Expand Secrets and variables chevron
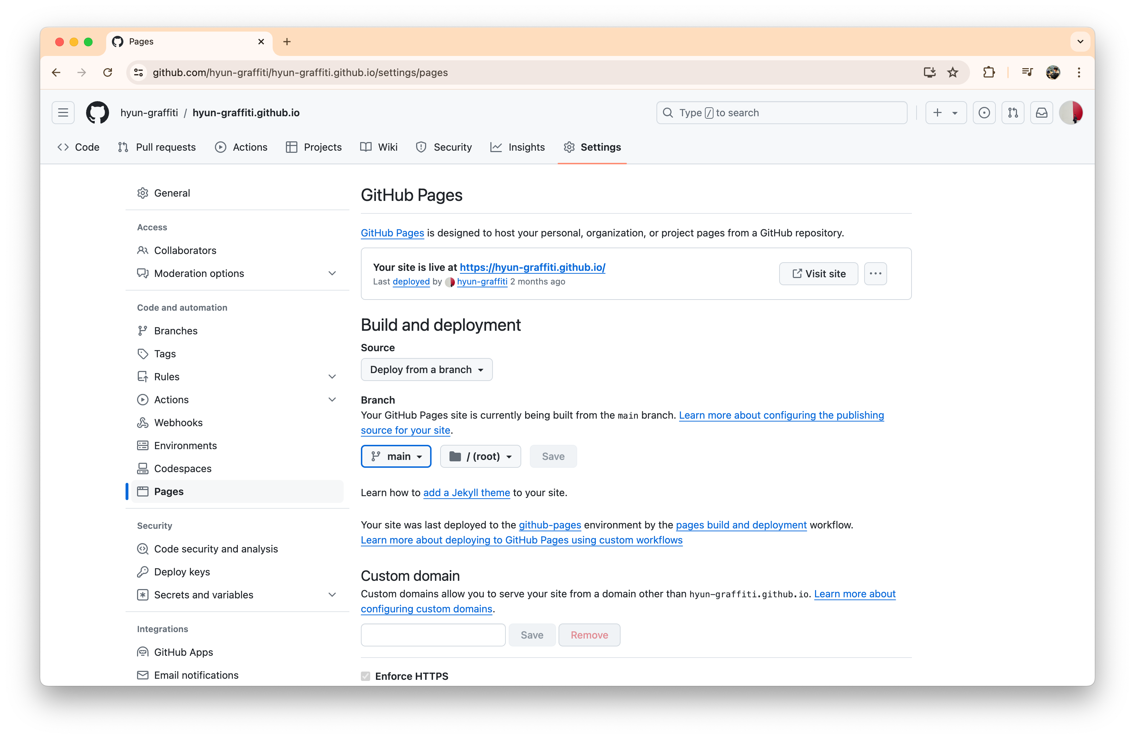Viewport: 1135px width, 739px height. tap(332, 594)
